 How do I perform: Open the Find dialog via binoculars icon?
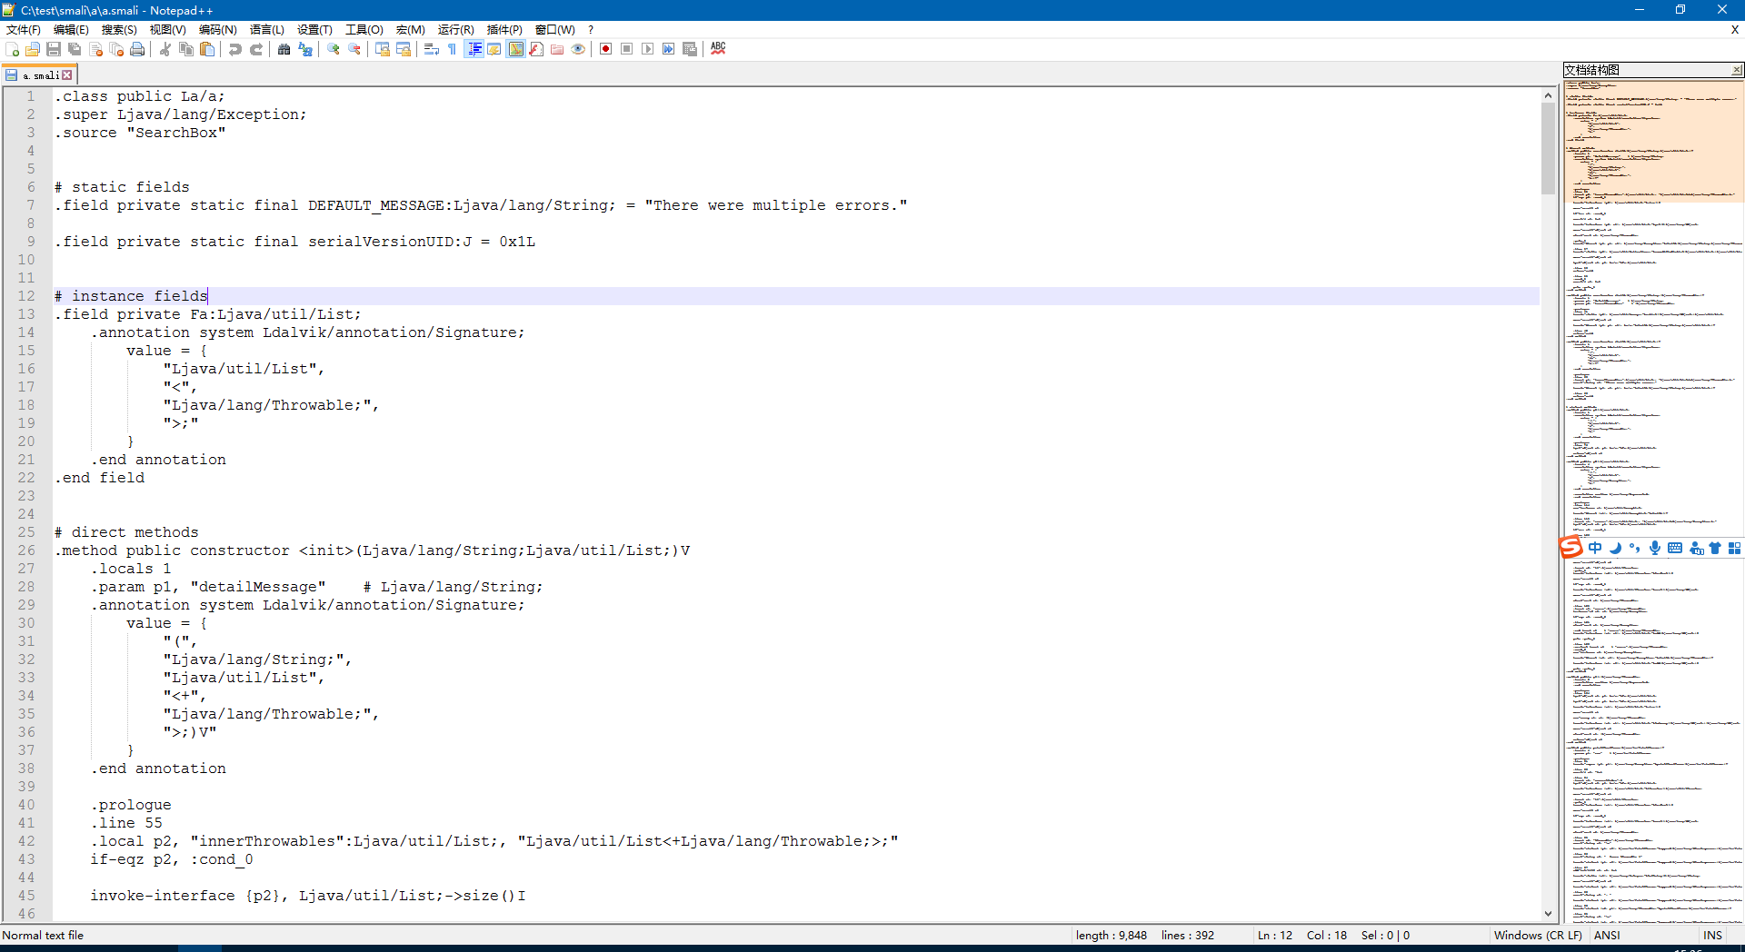point(283,49)
